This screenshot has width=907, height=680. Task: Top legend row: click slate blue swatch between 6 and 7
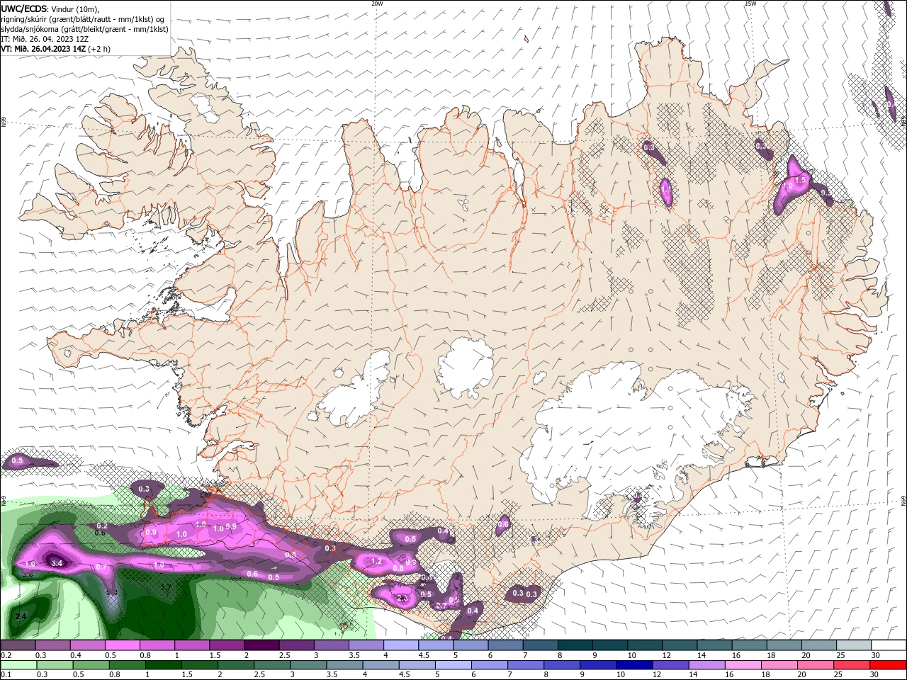(x=505, y=645)
